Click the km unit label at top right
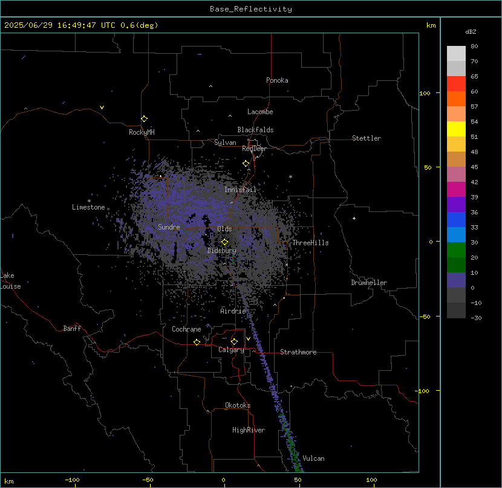Viewport: 502px width, 488px height. pyautogui.click(x=431, y=25)
